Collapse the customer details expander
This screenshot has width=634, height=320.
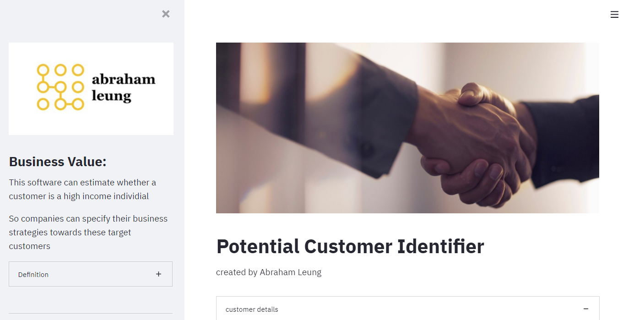(408, 309)
